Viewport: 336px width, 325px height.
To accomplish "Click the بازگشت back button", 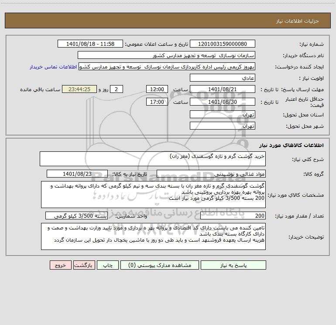I will pyautogui.click(x=84, y=265).
